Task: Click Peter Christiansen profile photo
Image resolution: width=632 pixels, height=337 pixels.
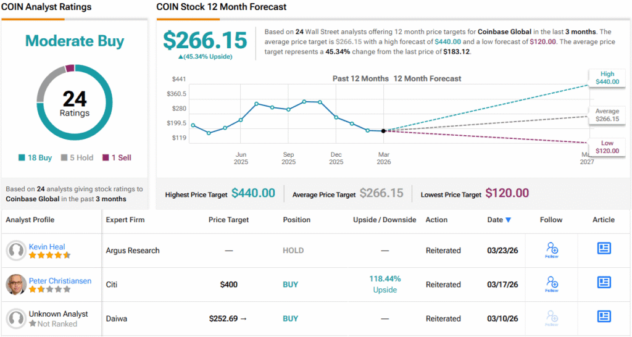Action: point(16,284)
